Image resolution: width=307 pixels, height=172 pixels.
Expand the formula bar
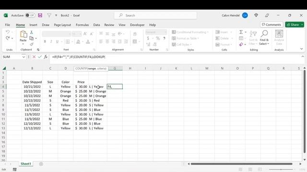click(303, 56)
